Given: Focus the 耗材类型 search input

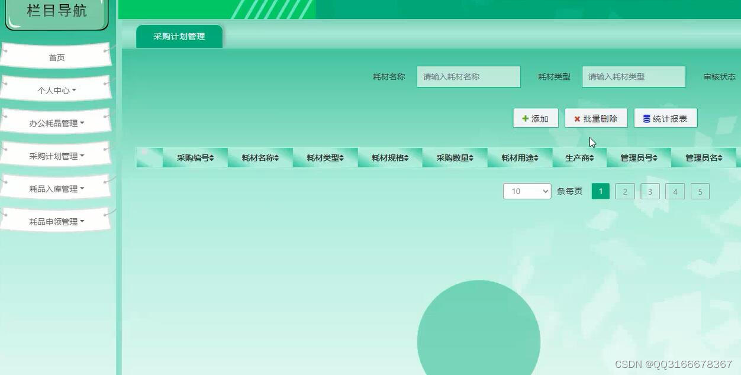Looking at the screenshot, I should click(x=634, y=76).
